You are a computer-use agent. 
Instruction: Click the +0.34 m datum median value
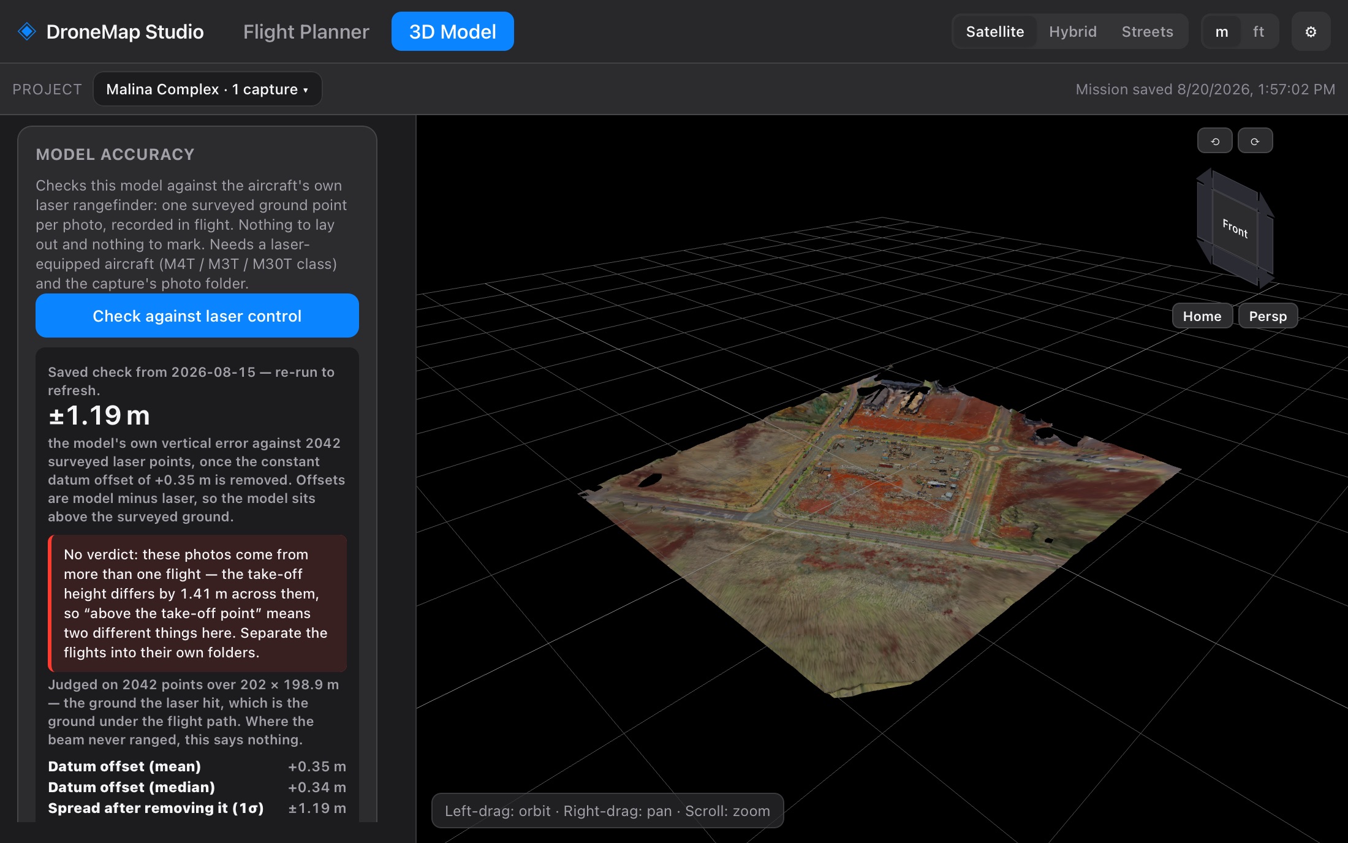(x=317, y=787)
